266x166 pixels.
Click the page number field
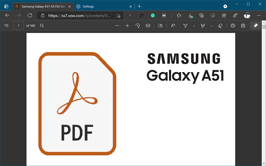point(19,25)
